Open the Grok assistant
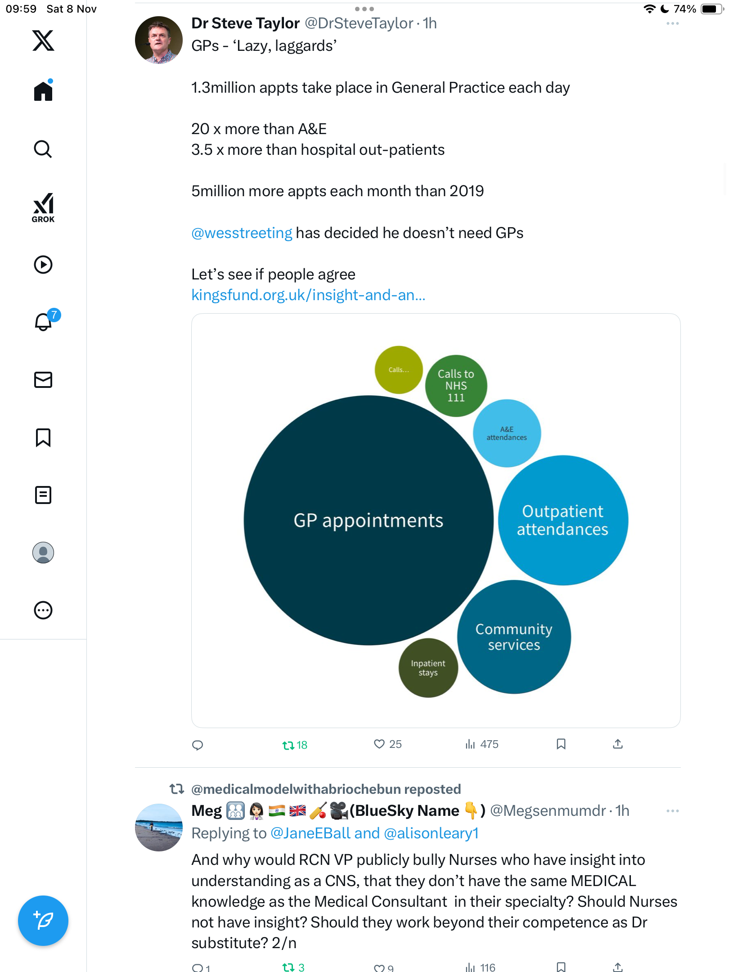The height and width of the screenshot is (972, 729). point(43,207)
